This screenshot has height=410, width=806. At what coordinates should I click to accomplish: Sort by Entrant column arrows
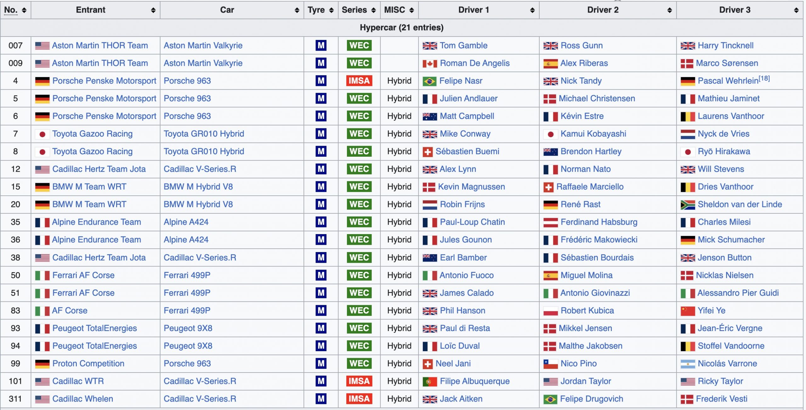click(x=153, y=10)
